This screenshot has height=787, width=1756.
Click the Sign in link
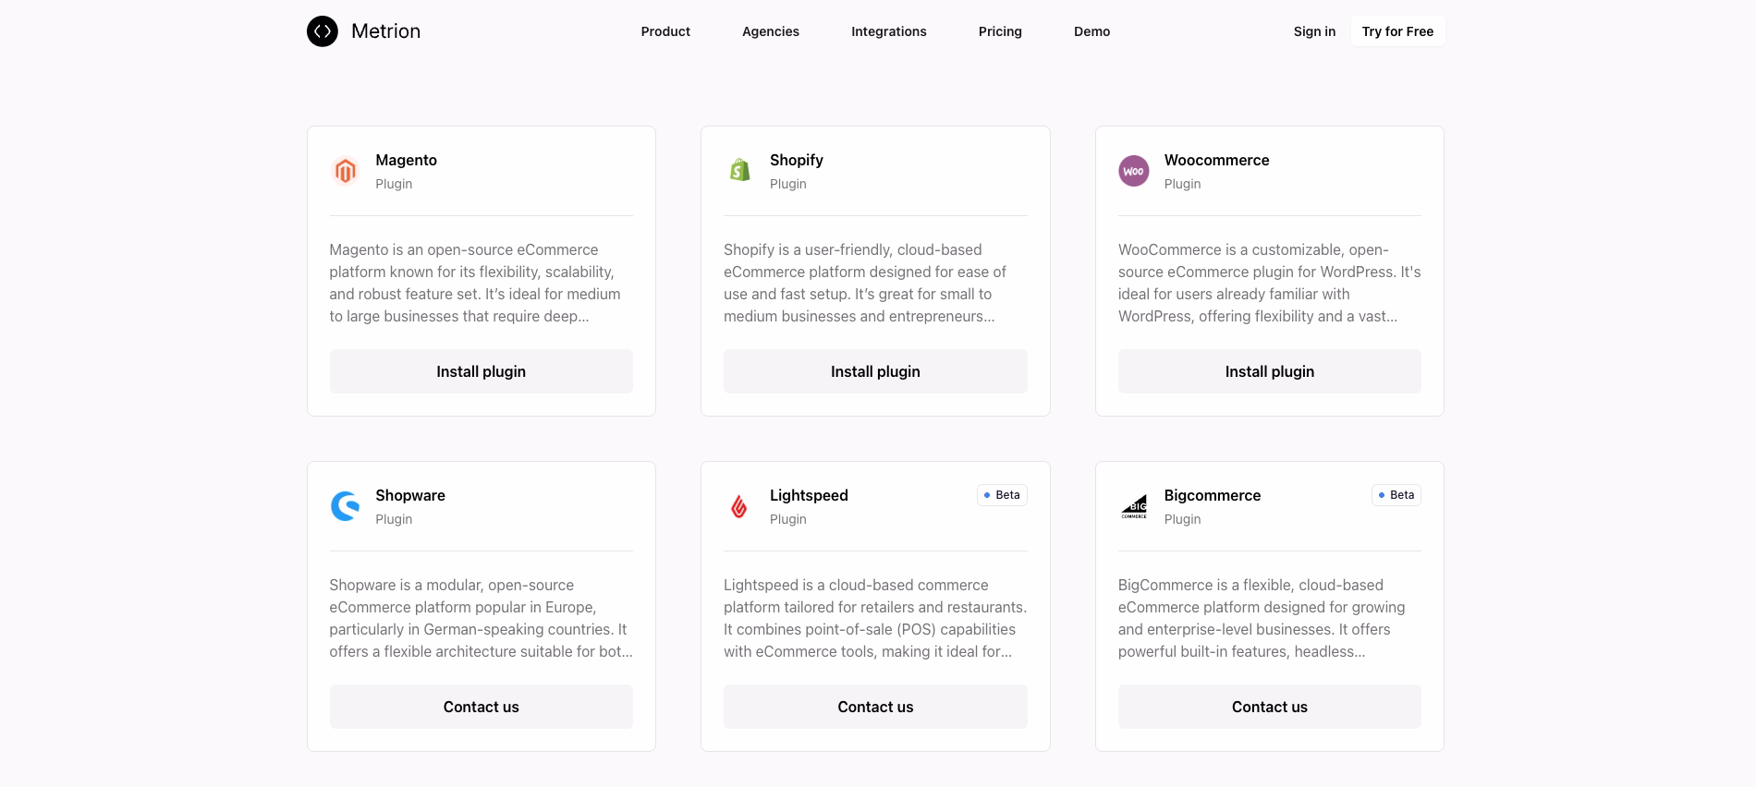1313,30
